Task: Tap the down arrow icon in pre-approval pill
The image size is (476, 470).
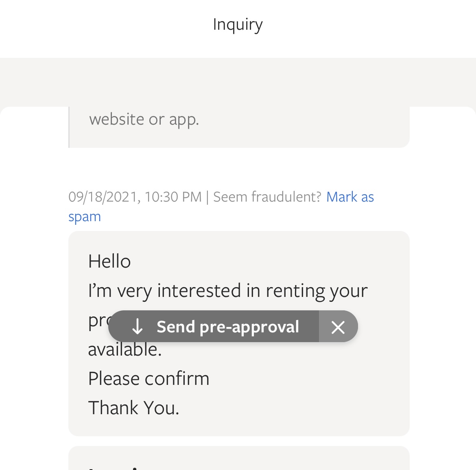Action: tap(138, 327)
